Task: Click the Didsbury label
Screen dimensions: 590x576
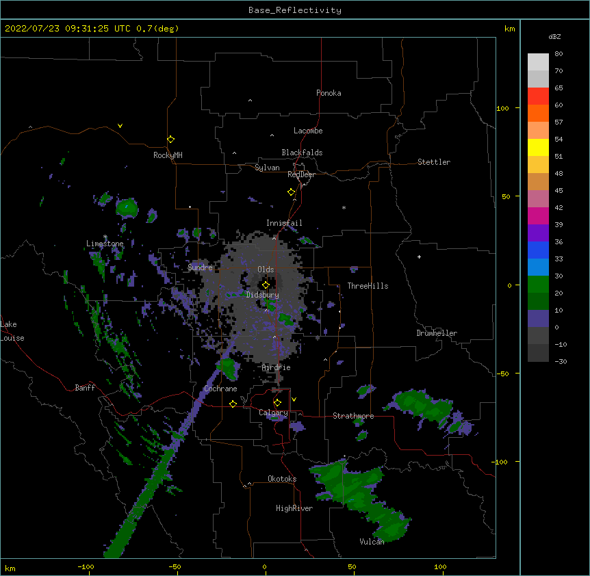Action: [x=263, y=295]
